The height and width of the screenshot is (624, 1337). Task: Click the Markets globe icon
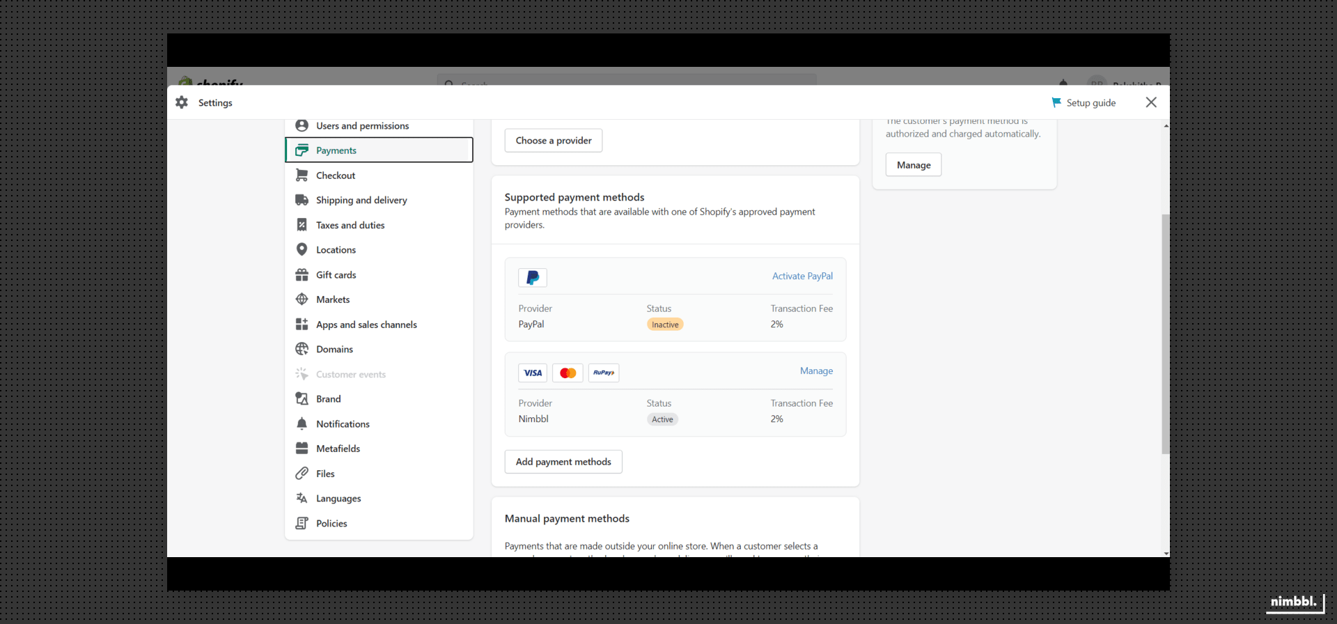point(302,299)
